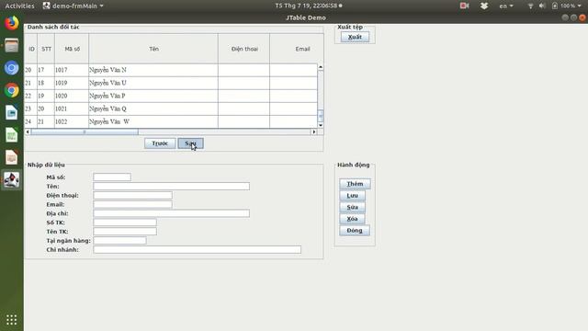Show applications grid in dock
Screen dimensions: 588x331
tap(12, 320)
